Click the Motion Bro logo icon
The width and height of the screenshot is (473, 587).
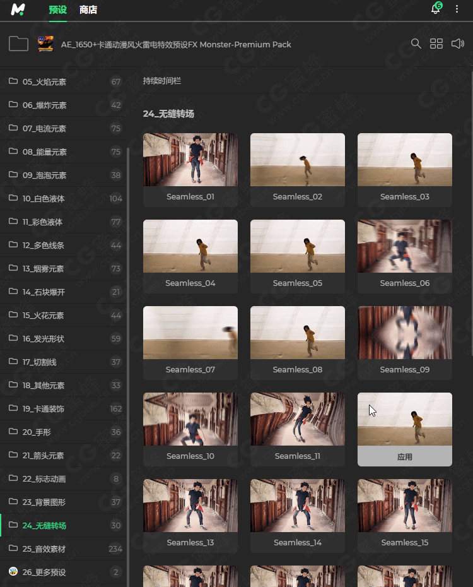point(18,9)
